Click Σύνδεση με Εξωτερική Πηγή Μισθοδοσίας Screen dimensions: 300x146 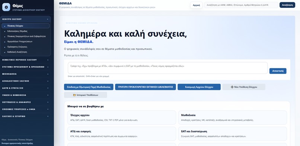click(89, 87)
